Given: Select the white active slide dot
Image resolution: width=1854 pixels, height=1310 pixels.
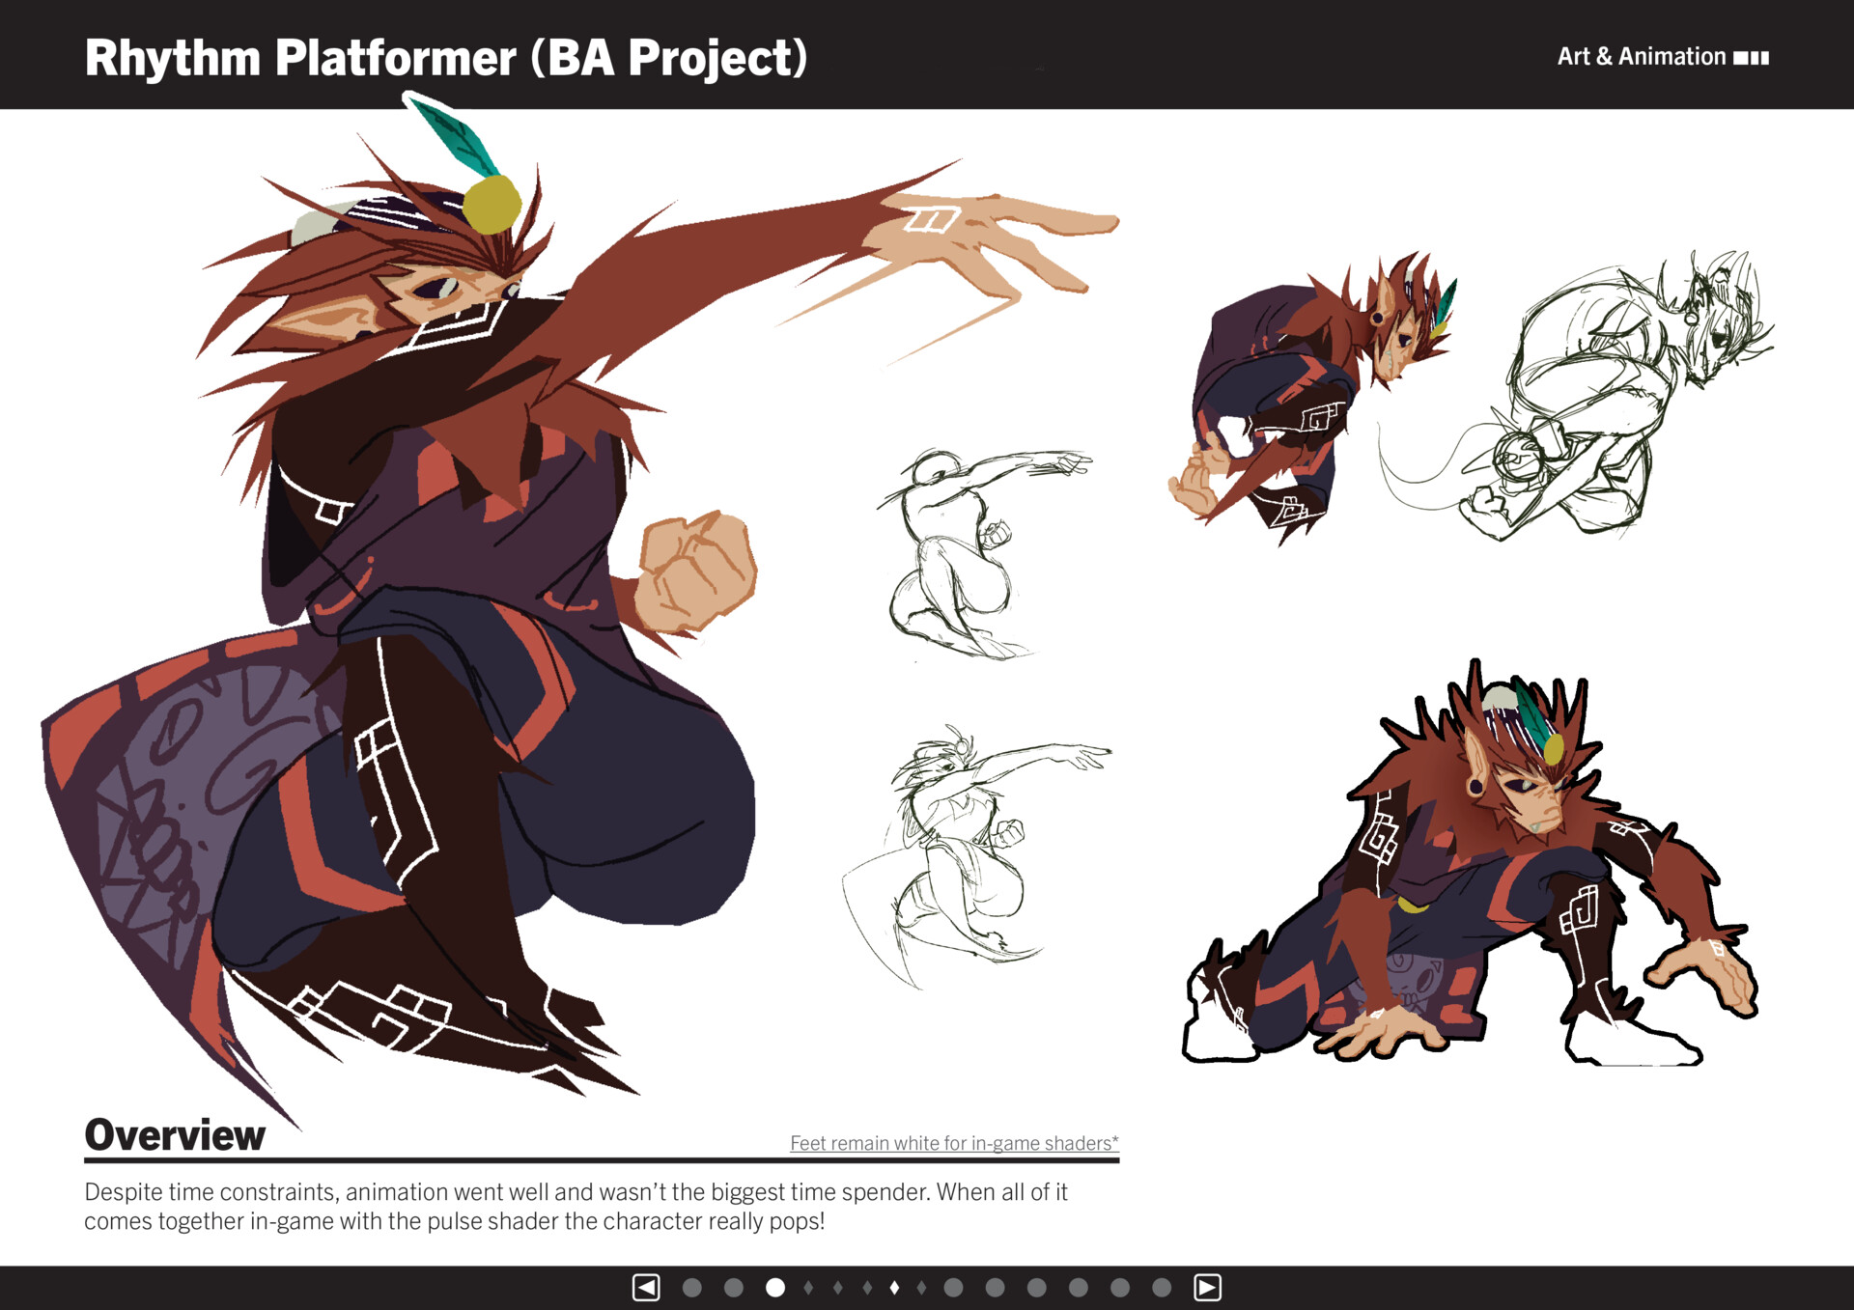Looking at the screenshot, I should 774,1286.
